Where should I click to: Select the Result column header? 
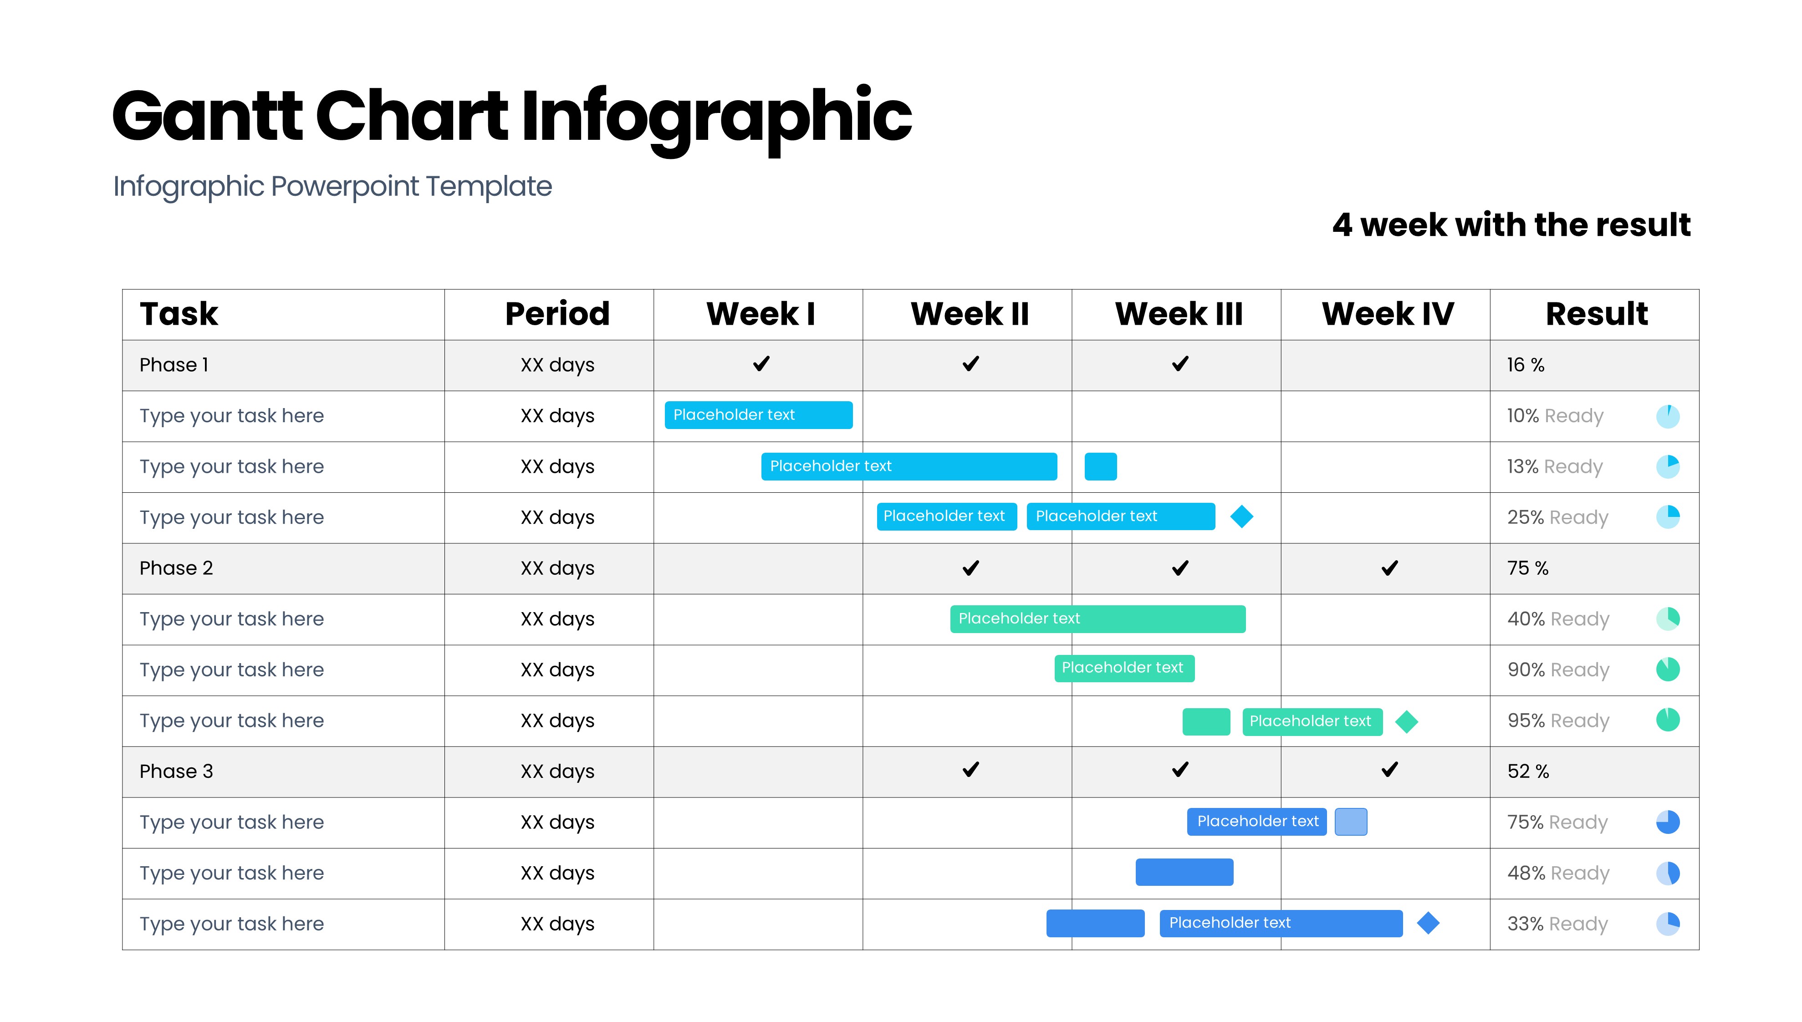tap(1597, 314)
